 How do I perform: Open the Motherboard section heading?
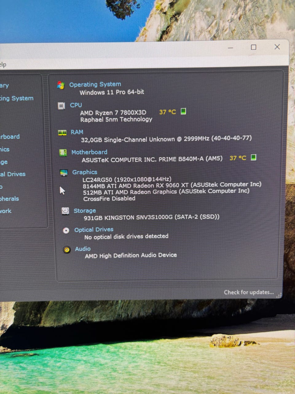pos(89,152)
